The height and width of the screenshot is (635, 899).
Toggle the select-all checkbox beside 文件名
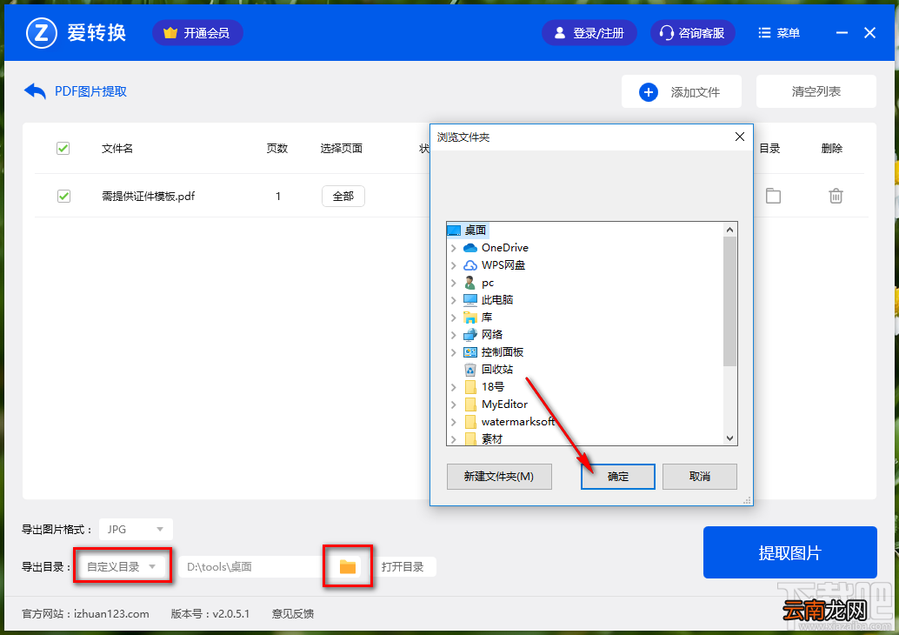pyautogui.click(x=63, y=149)
